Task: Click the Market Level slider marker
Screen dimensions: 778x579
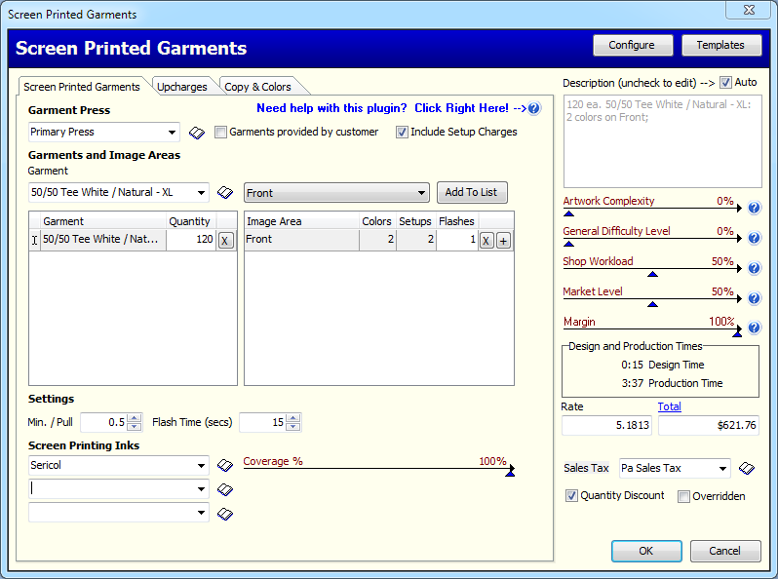Action: point(652,304)
